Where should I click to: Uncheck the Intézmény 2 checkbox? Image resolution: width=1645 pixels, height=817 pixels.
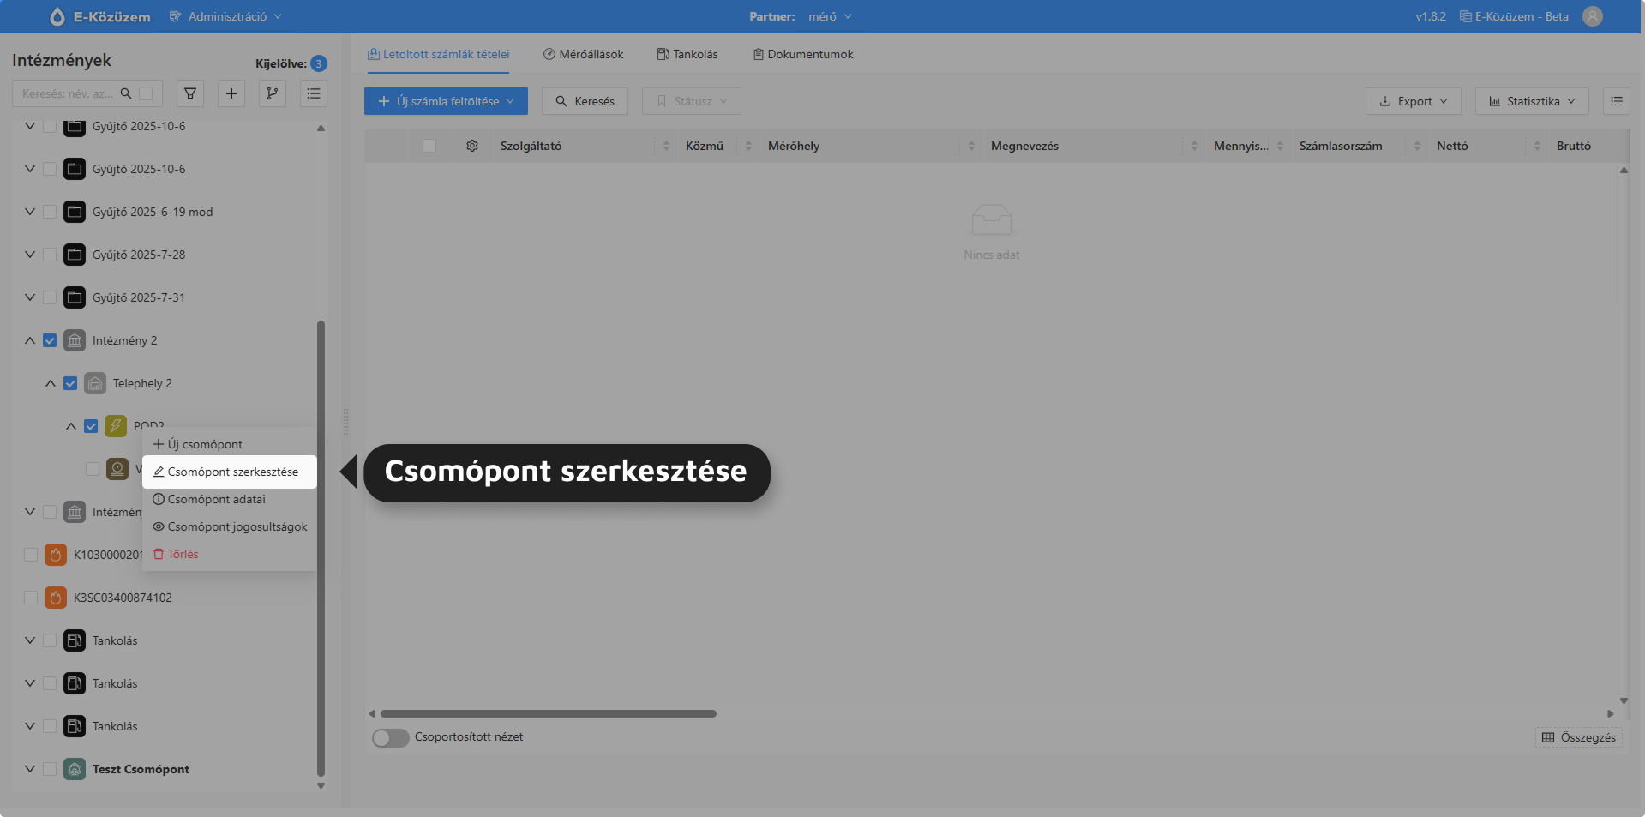[49, 340]
